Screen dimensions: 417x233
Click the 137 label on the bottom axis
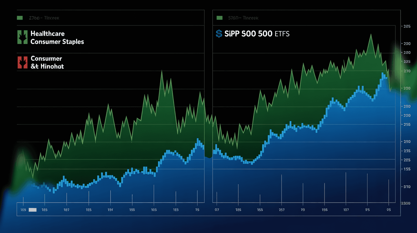point(346,210)
